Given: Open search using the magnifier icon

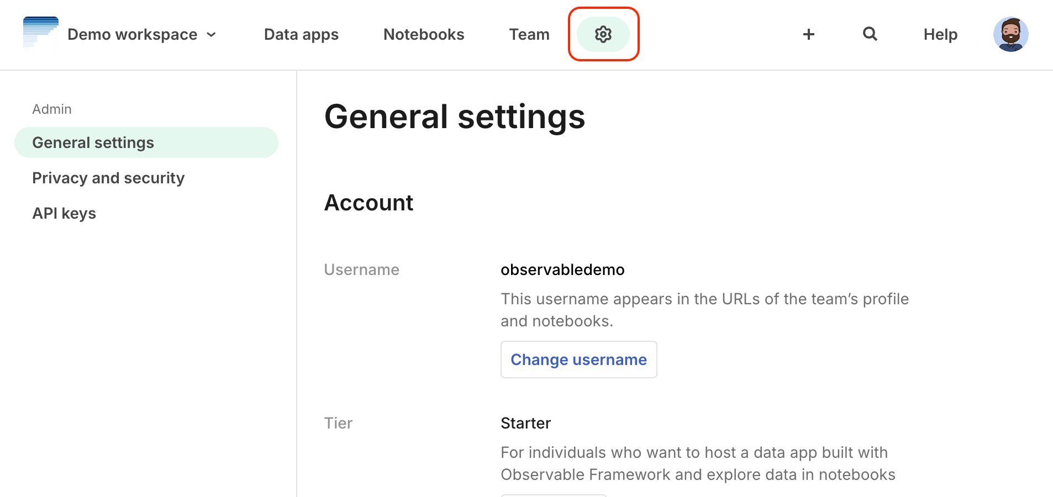Looking at the screenshot, I should tap(869, 34).
